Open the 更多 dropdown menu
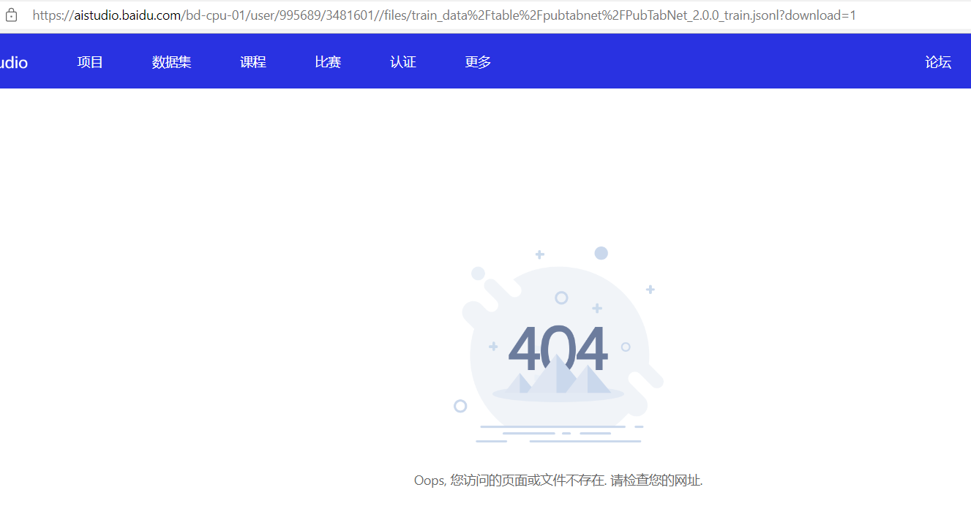The image size is (971, 509). (x=477, y=61)
